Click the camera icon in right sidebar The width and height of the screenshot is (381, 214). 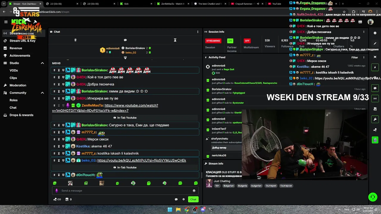coord(375,109)
